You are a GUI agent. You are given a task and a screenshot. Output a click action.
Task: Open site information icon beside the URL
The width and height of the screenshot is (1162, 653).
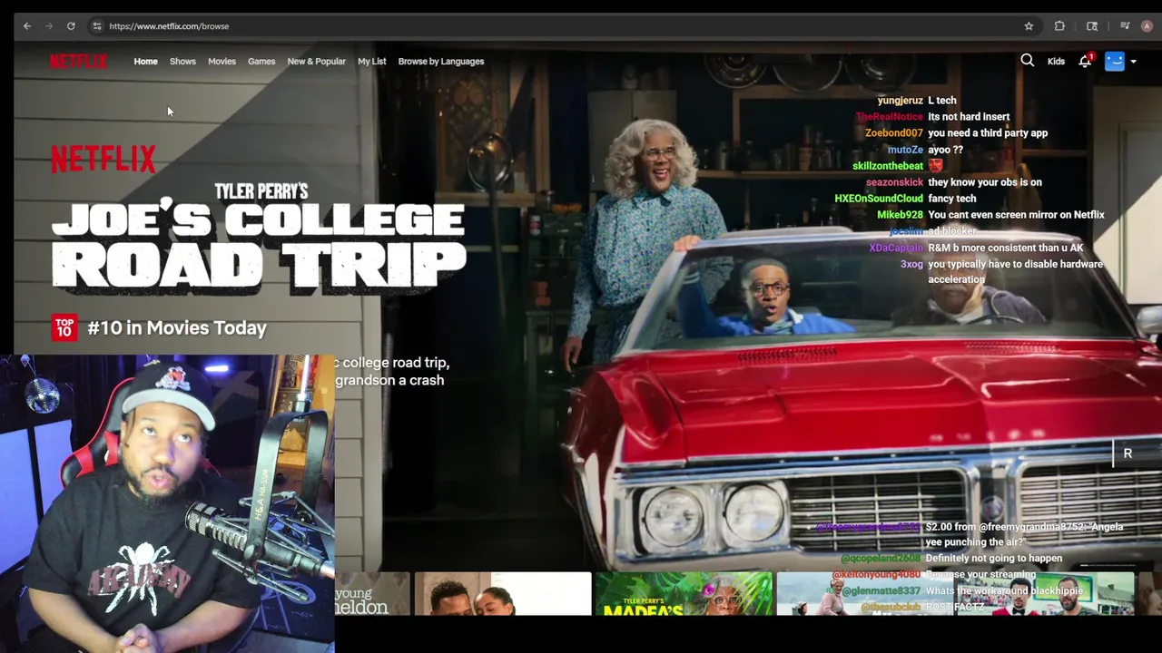[x=96, y=26]
